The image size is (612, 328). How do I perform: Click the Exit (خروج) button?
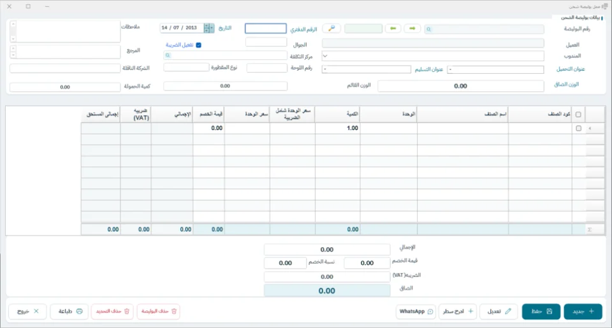27,311
